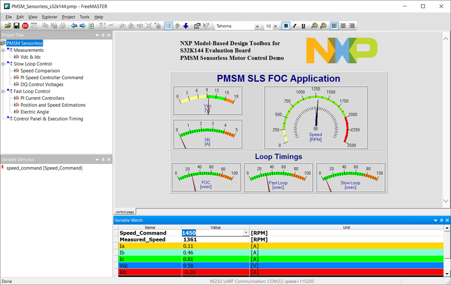Click the Speed_Command value field showing 1450

(213, 233)
